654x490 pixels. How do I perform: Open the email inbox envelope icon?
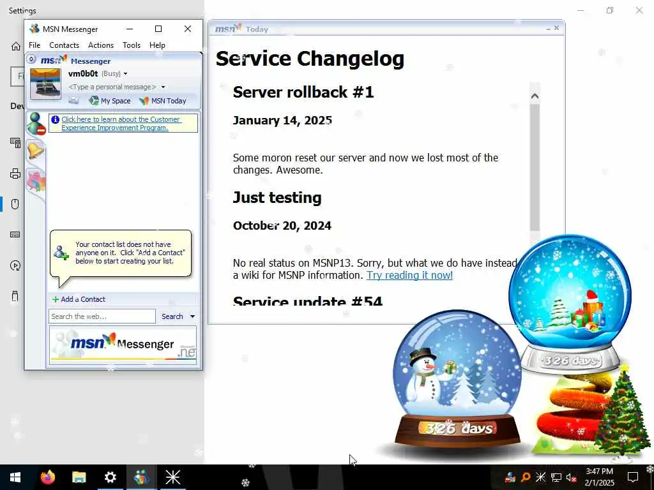coord(74,100)
